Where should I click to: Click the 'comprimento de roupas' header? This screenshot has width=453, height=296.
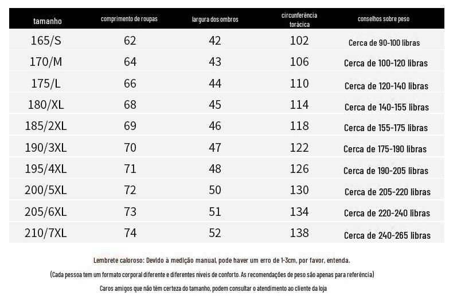pos(129,19)
